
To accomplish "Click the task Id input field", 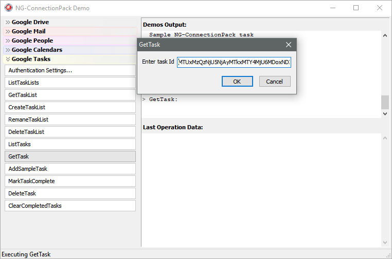I will pyautogui.click(x=234, y=62).
